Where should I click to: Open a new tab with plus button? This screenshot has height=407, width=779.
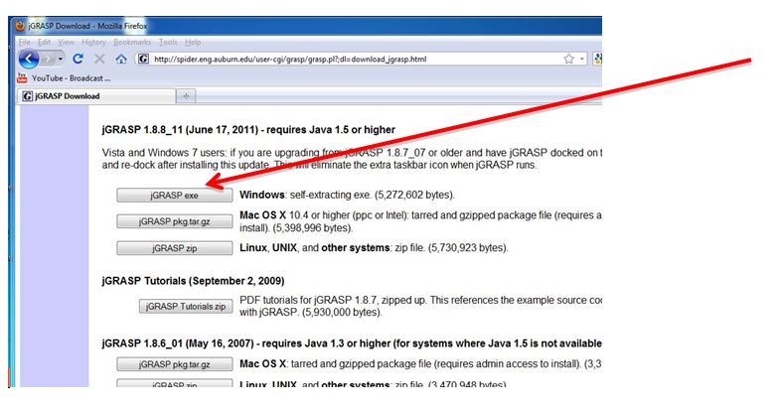[x=188, y=95]
